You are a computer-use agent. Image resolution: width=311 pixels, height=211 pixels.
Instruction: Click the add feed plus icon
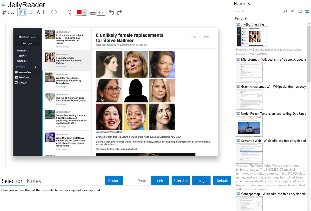(35, 67)
